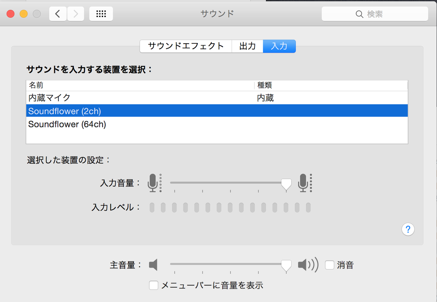The height and width of the screenshot is (302, 437).
Task: Click the quiet speaker icon beside 主音量
Action: (153, 265)
